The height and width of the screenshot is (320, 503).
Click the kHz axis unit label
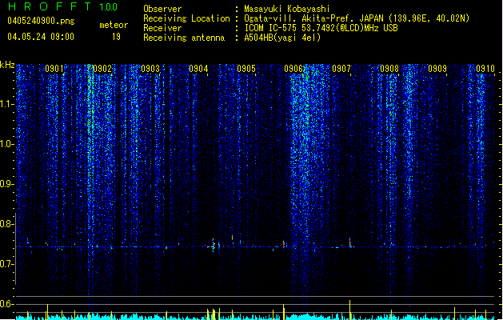click(7, 65)
